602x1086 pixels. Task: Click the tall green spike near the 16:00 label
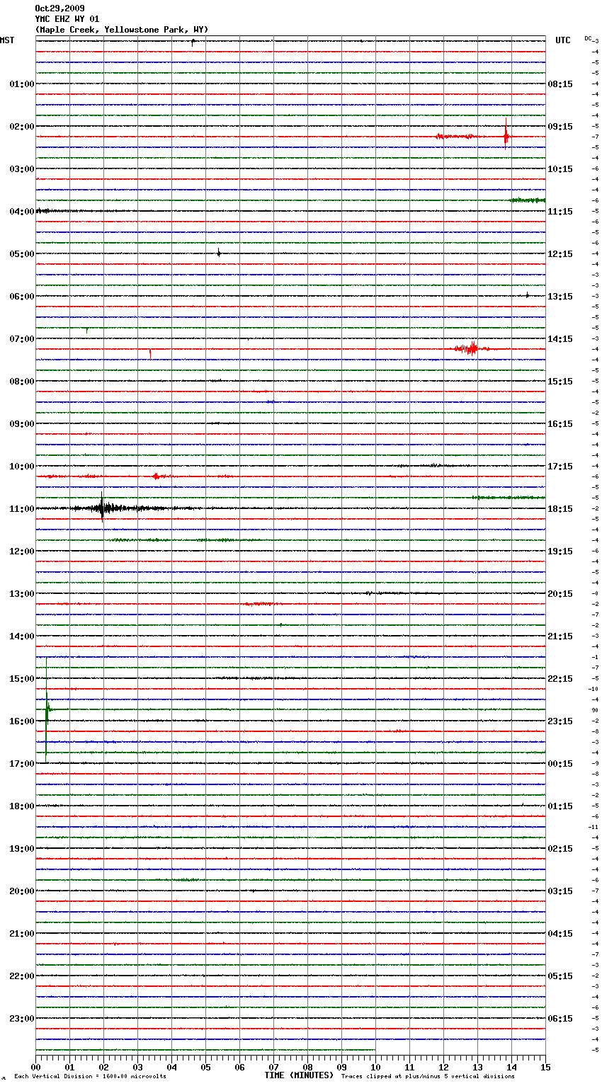(47, 710)
